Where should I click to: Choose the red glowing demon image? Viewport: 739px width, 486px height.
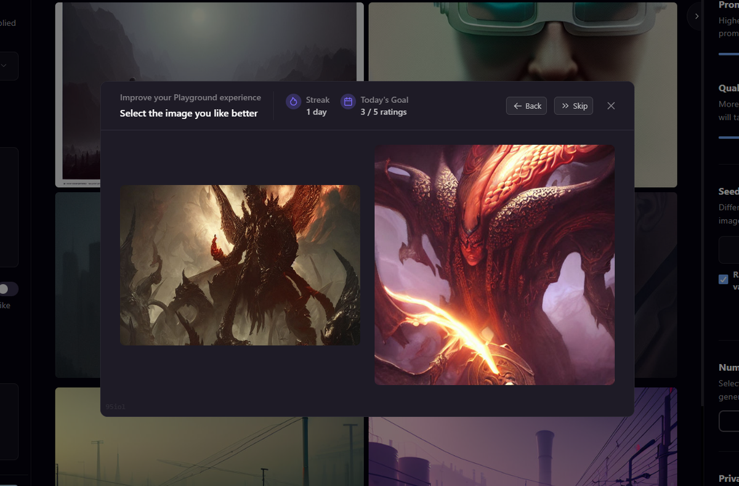point(495,265)
